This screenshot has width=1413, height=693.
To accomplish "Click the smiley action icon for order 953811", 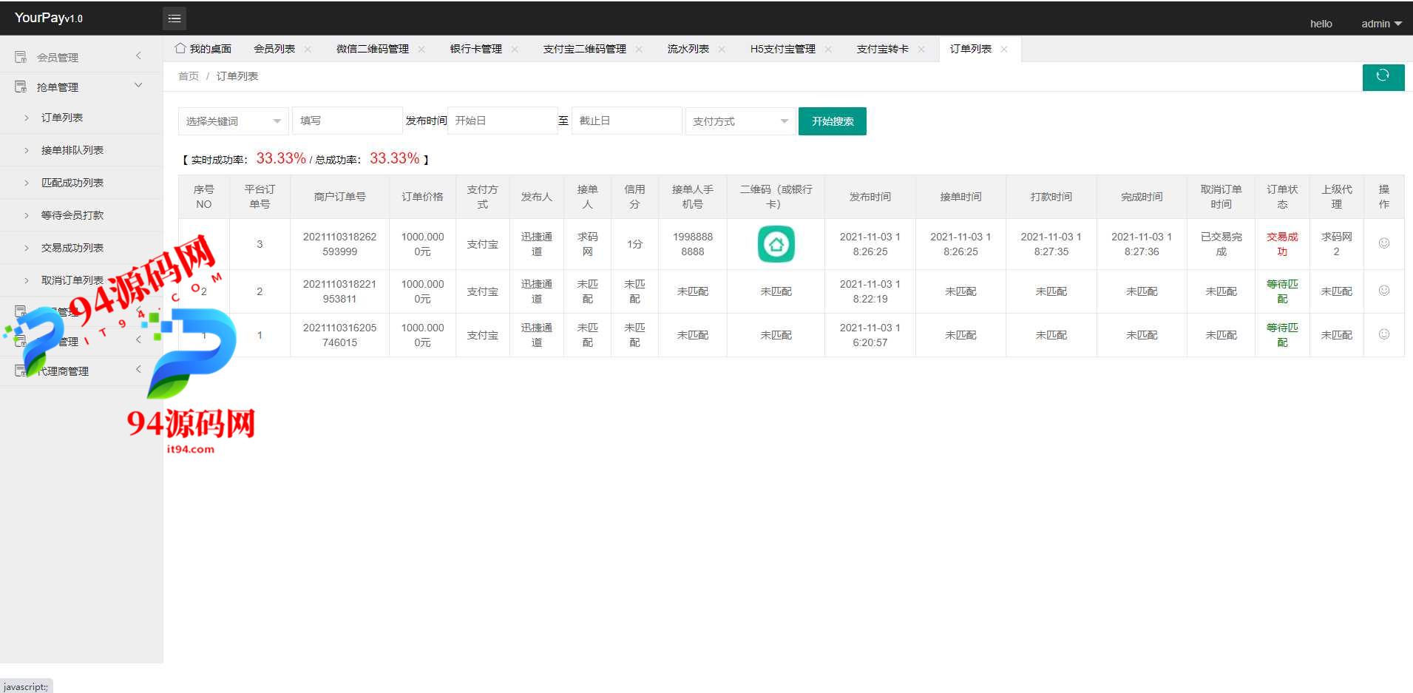I will click(1383, 291).
